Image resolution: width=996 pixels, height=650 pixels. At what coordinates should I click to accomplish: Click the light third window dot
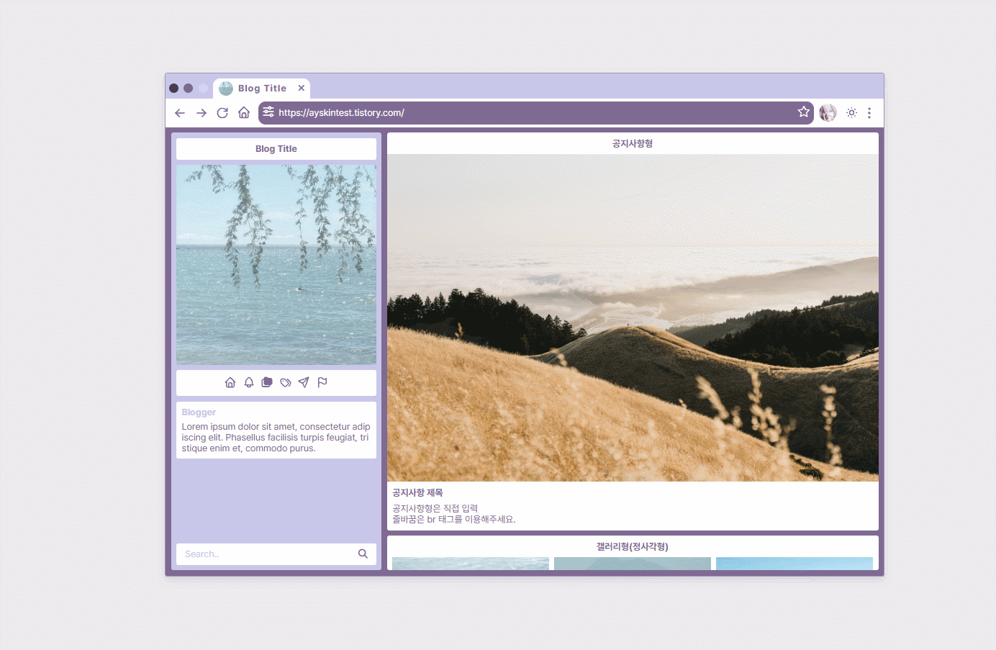click(x=204, y=89)
